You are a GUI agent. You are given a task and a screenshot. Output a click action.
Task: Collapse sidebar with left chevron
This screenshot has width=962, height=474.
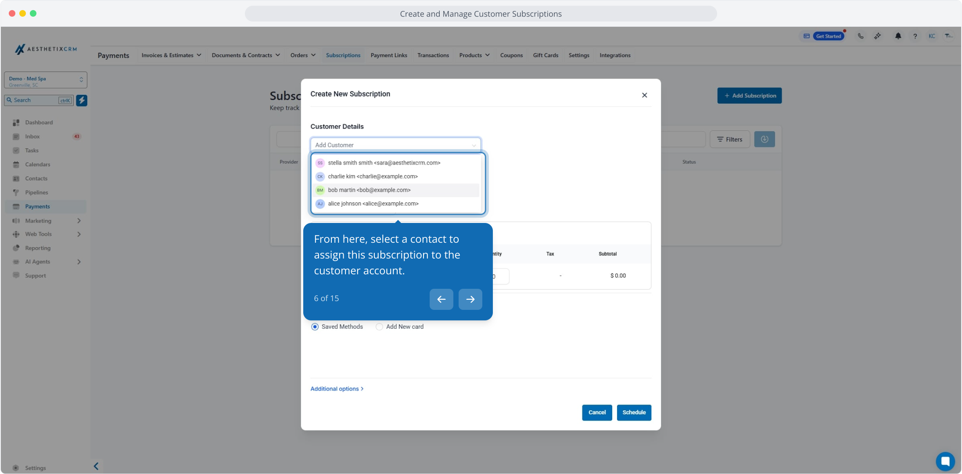coord(96,466)
